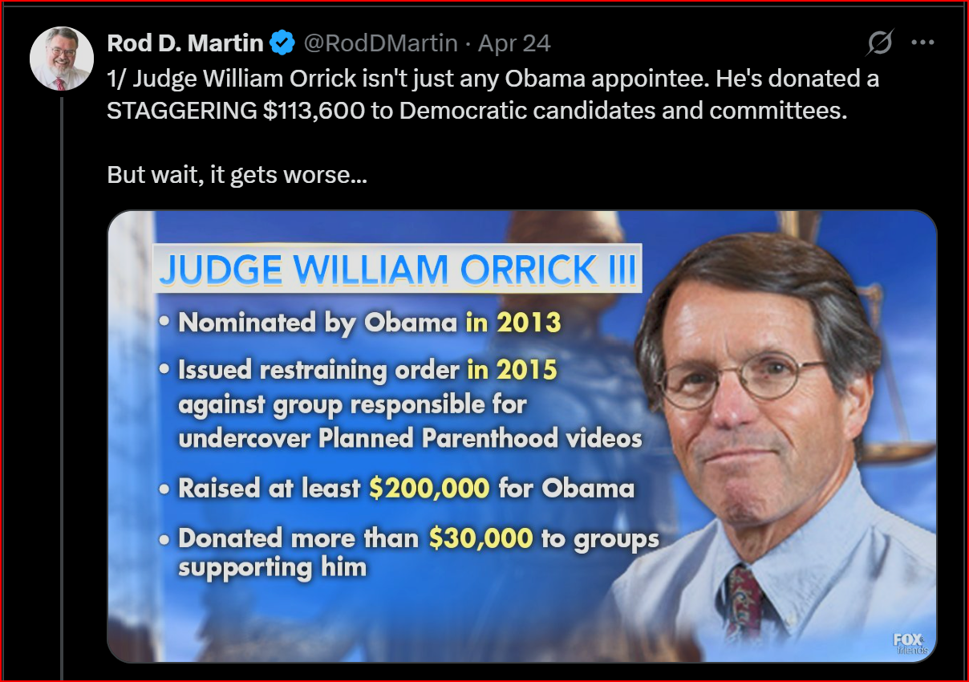
Task: Open the Apr 24 timestamp link
Action: (x=514, y=43)
